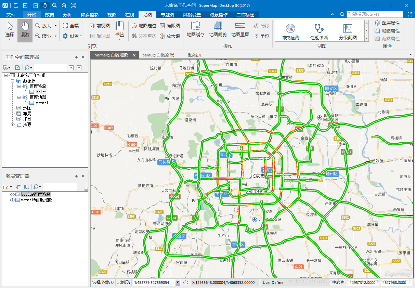Viewport: 415px width, 288px height.
Task: Switch to the 起始页 tab
Action: [195, 55]
